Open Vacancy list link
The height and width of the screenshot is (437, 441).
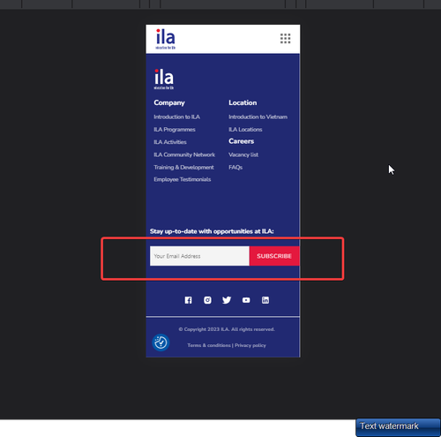(243, 154)
